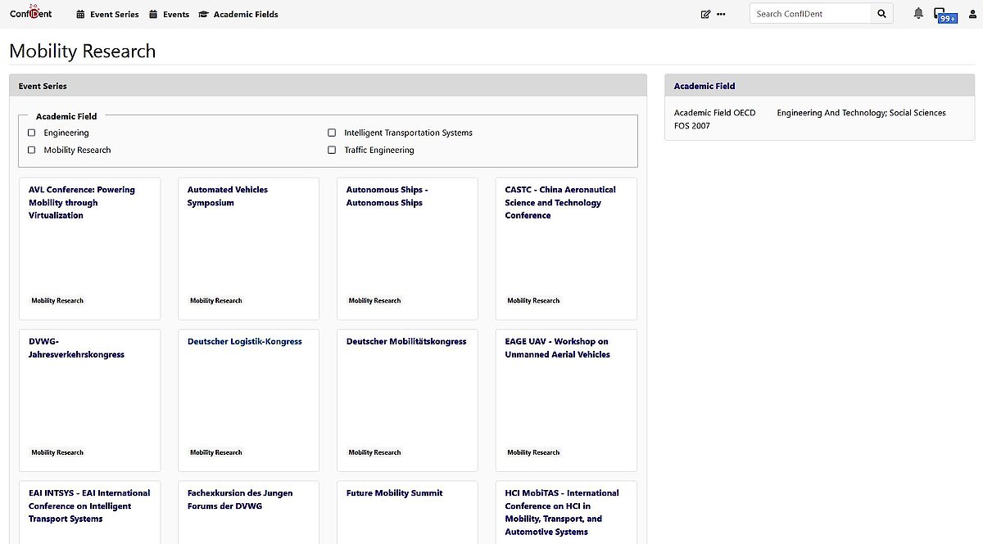Image resolution: width=983 pixels, height=544 pixels.
Task: Open Fachexkursion des Jungen Forums der DVWG
Action: [240, 499]
